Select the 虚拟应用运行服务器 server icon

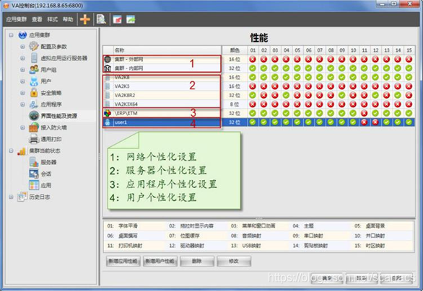34,58
